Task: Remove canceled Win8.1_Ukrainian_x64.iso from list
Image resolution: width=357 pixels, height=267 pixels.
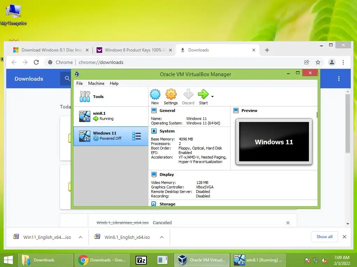Action: (288, 223)
